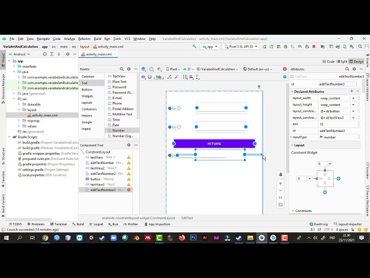Click the Component Tree settings gear
This screenshot has height=278, width=370.
(x=128, y=145)
